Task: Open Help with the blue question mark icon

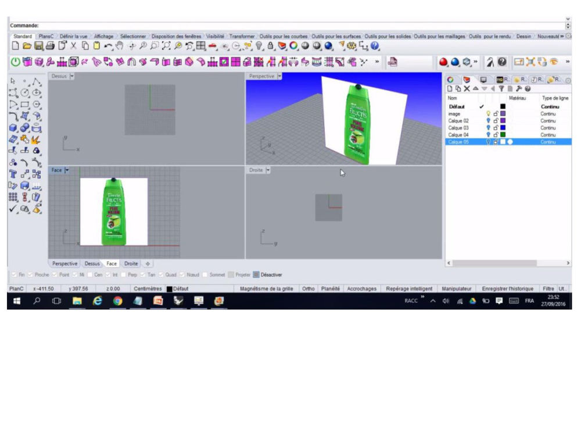Action: pos(375,46)
